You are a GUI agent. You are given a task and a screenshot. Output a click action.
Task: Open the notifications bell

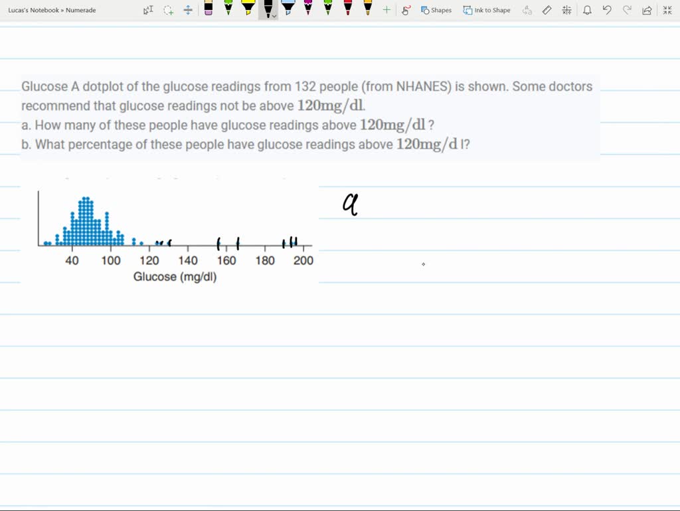tap(588, 9)
